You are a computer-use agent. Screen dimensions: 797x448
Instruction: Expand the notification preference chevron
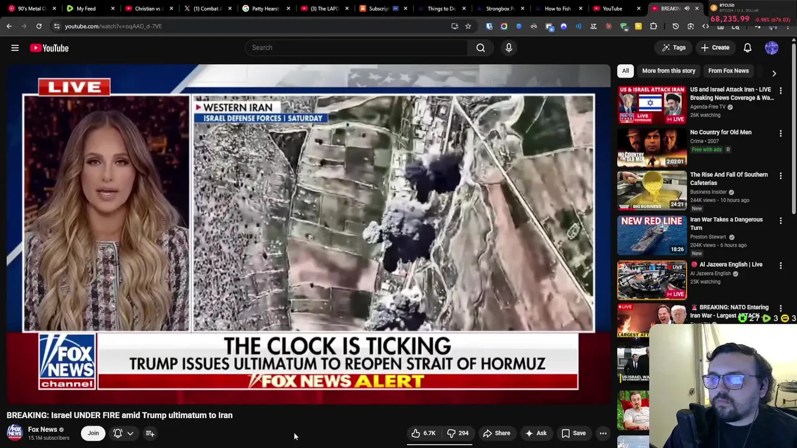point(130,433)
